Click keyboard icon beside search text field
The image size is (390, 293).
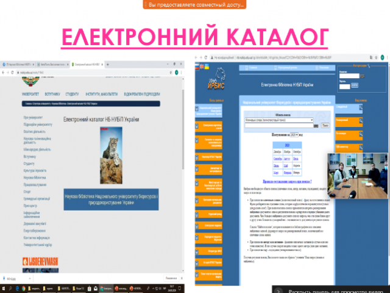316,126
